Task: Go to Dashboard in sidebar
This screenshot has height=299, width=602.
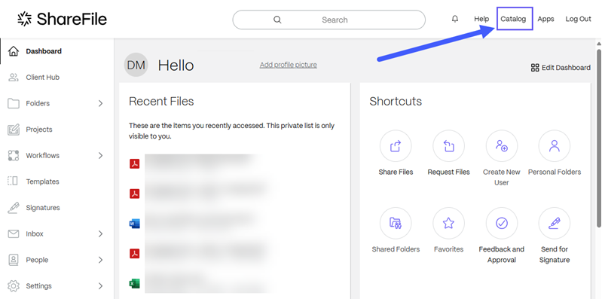Action: [44, 51]
